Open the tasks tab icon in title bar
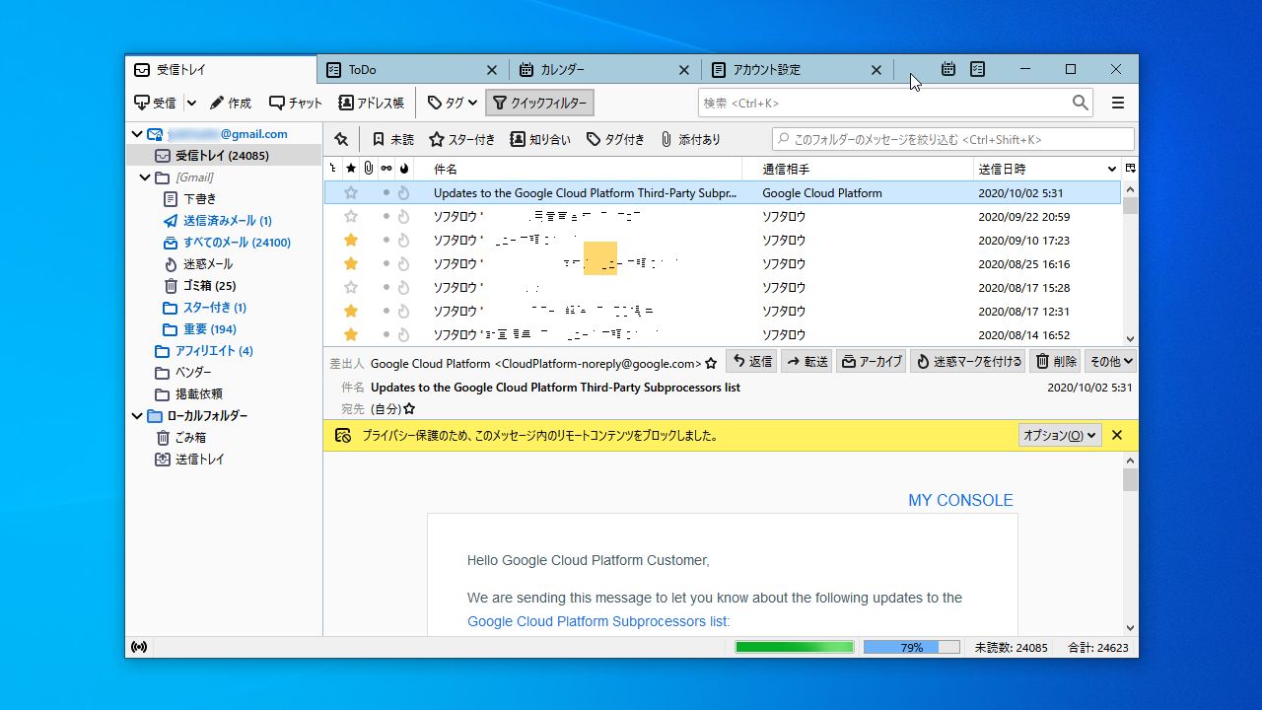Image resolution: width=1262 pixels, height=710 pixels. (977, 69)
